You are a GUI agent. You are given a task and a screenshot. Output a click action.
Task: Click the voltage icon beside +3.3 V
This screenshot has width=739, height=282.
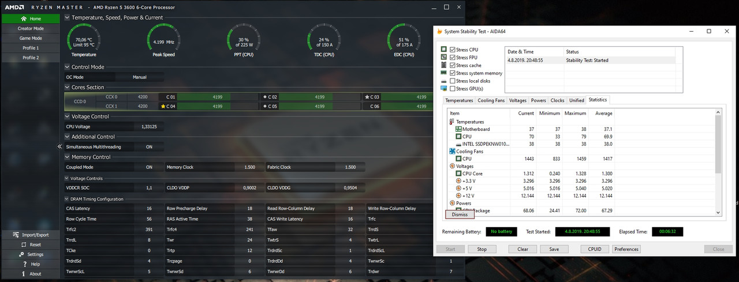click(458, 181)
